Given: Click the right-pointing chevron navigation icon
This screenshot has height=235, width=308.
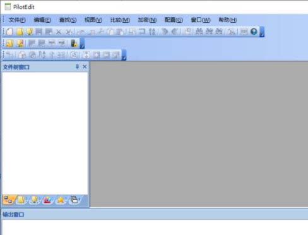Looking at the screenshot, I should tap(165, 32).
